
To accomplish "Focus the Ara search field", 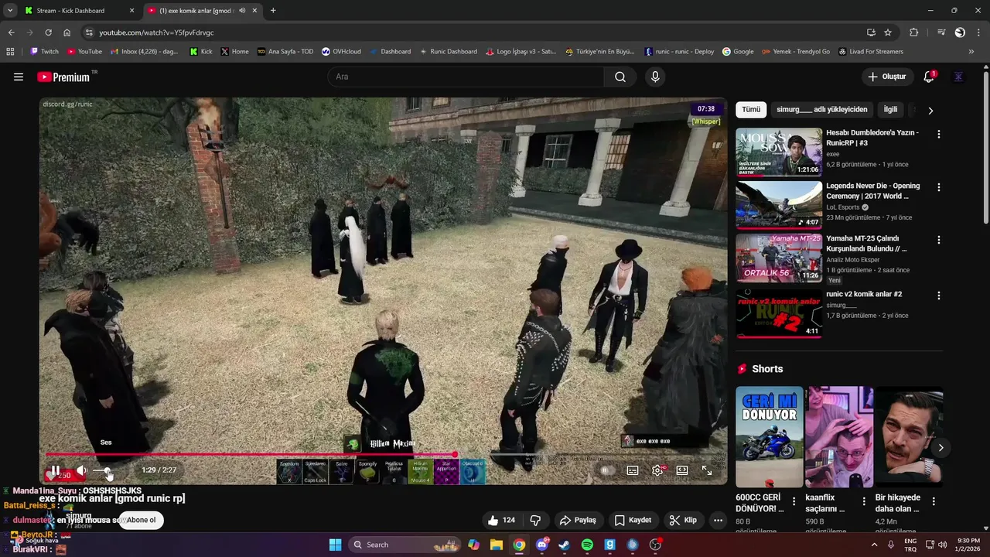I will 466,77.
